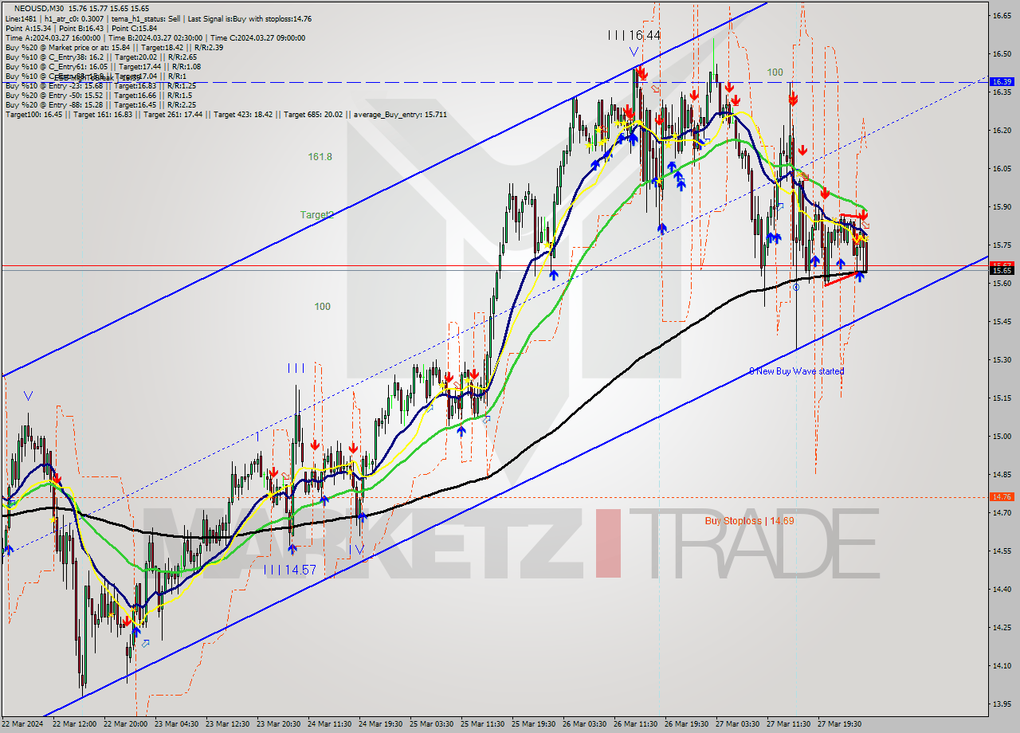Click the red 14.76 stoploss price tag
This screenshot has height=733, width=1020.
pos(1001,497)
